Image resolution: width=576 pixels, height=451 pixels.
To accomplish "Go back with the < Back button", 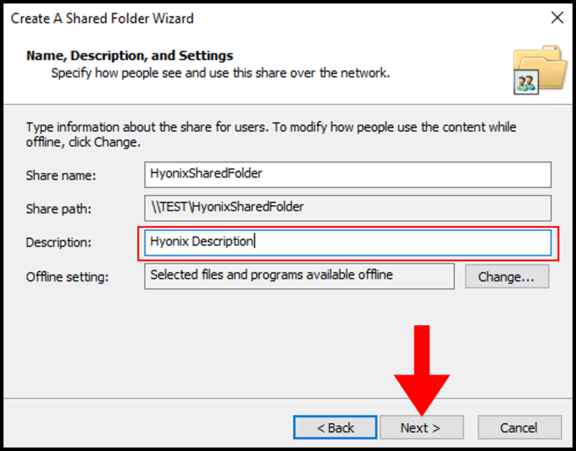I will click(x=335, y=427).
